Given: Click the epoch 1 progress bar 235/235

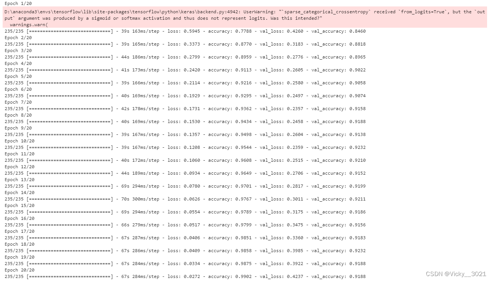Looking at the screenshot, I should [x=59, y=32].
